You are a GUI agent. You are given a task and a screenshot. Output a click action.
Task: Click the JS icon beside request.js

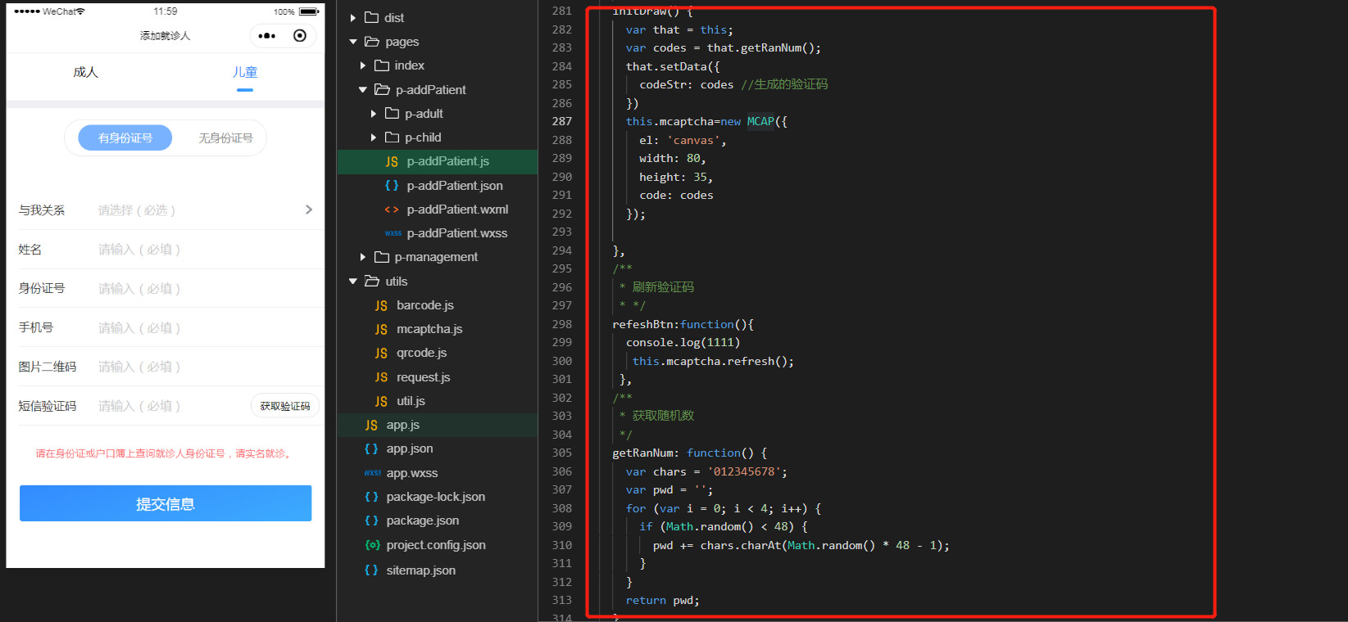[x=381, y=377]
